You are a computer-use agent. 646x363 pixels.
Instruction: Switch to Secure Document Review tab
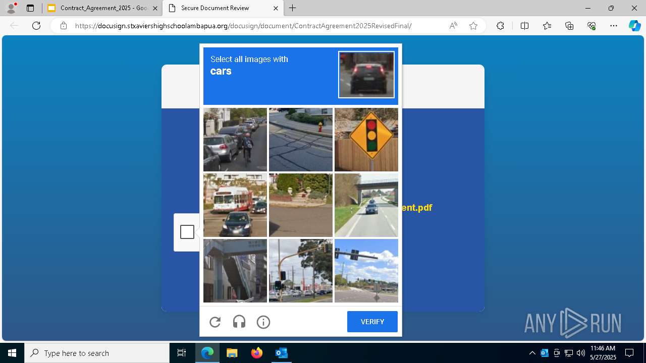[x=222, y=8]
